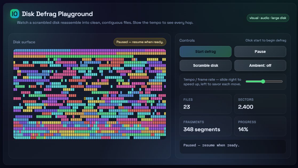
Task: Click the log message 'Paused — resume when ready.'
Action: (211, 145)
